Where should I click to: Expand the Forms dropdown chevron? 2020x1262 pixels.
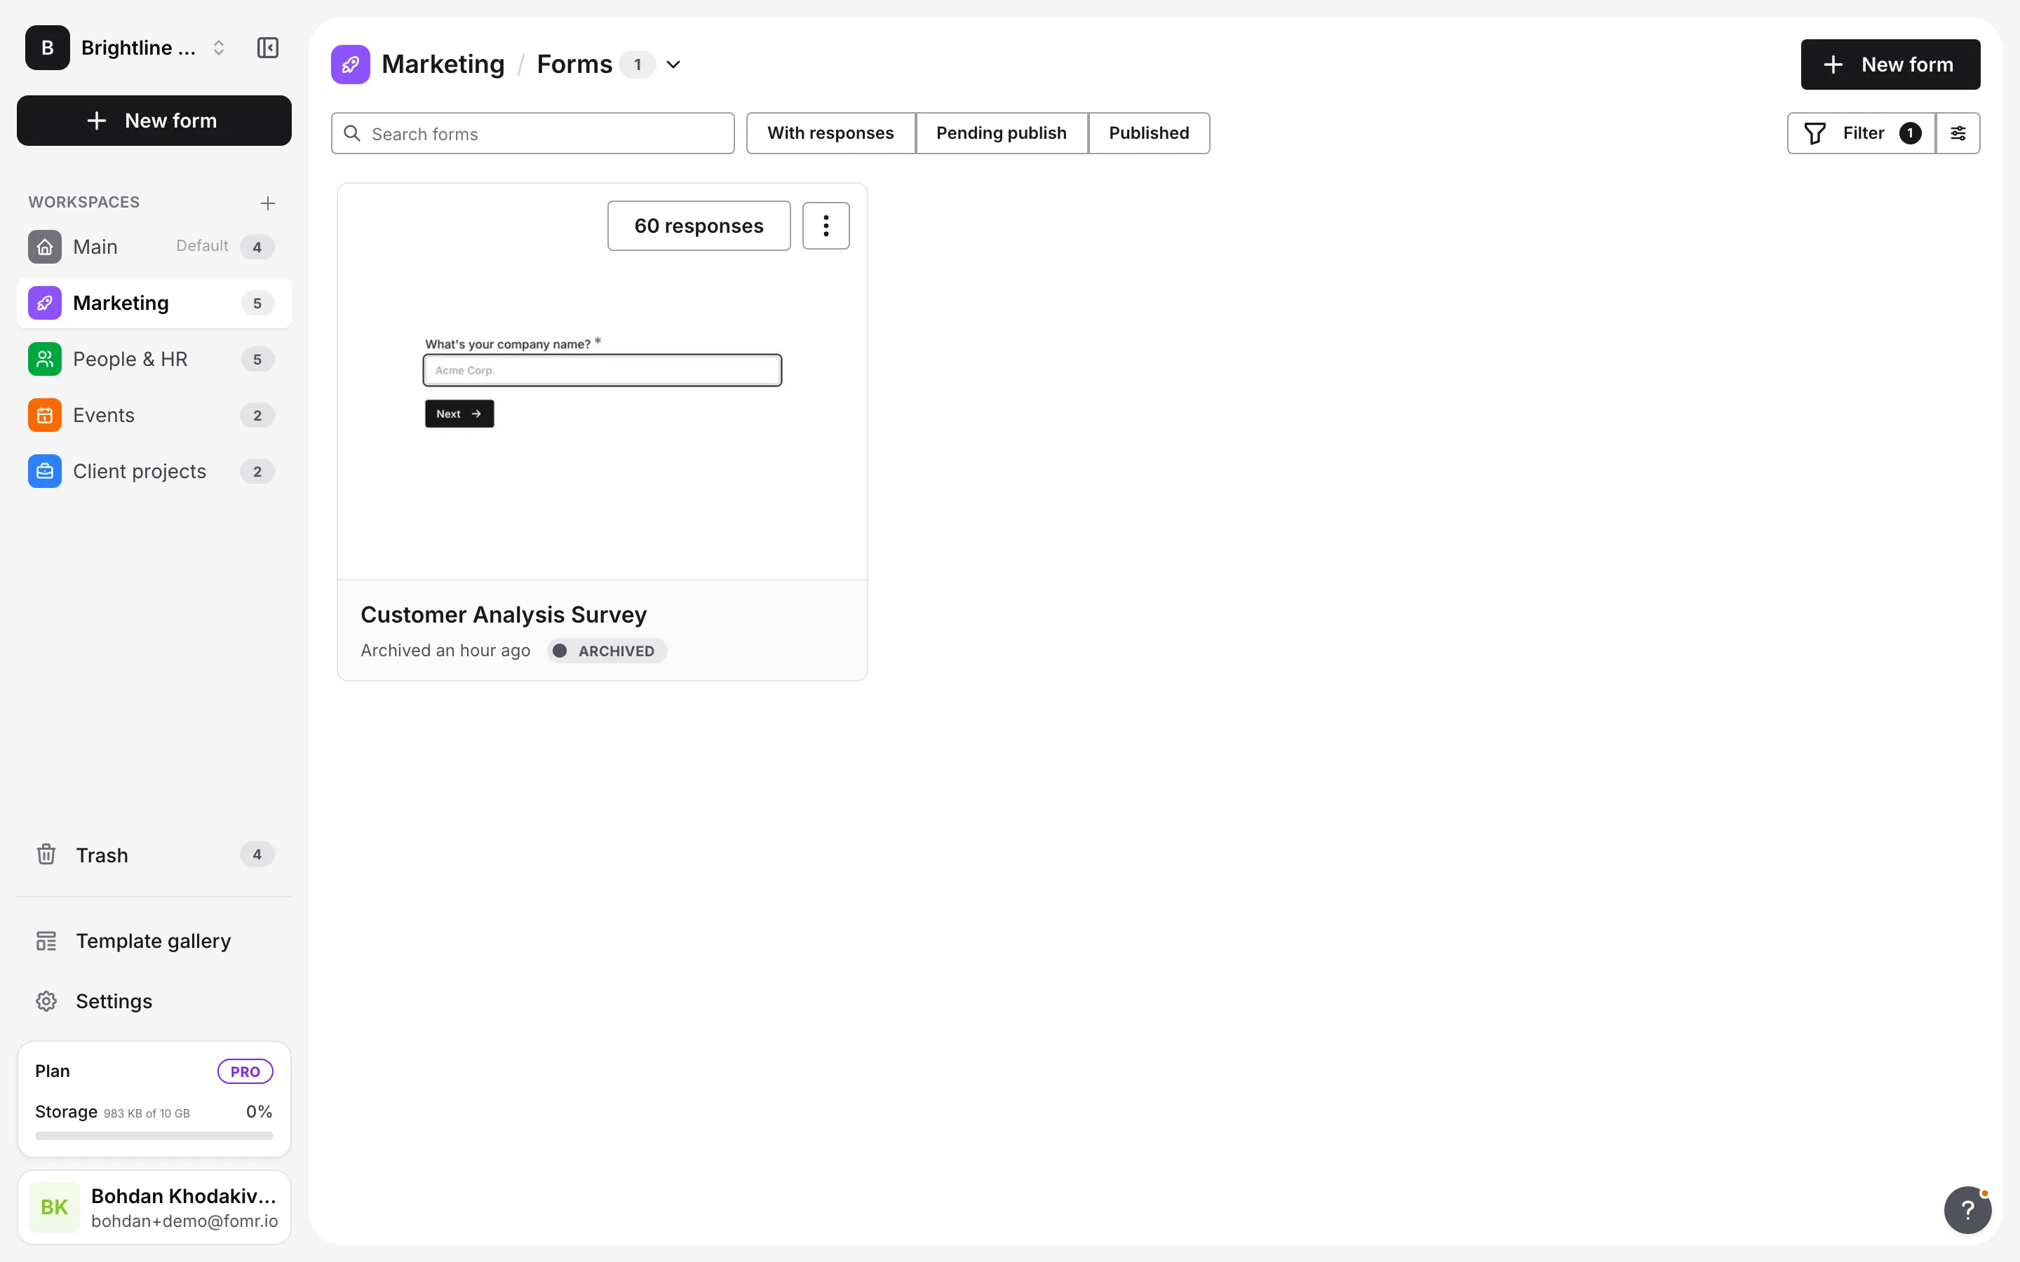[x=673, y=65]
